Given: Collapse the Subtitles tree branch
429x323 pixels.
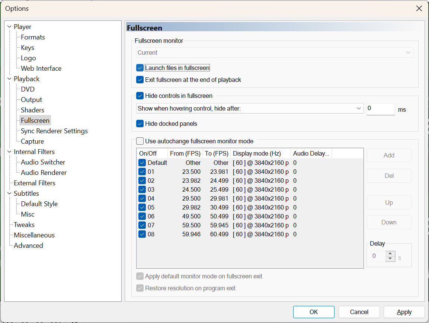Looking at the screenshot, I should coord(9,193).
